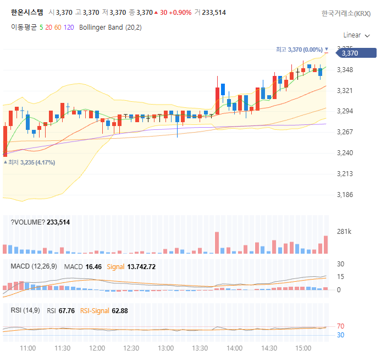This screenshot has width=381, height=361.
Task: Open the Linear scale dropdown
Action: point(356,35)
